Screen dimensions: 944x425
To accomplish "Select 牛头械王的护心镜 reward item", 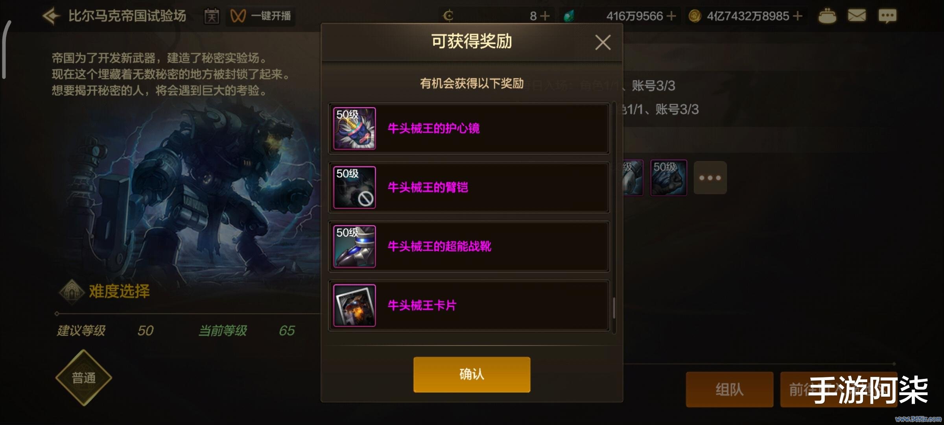I will coord(469,128).
